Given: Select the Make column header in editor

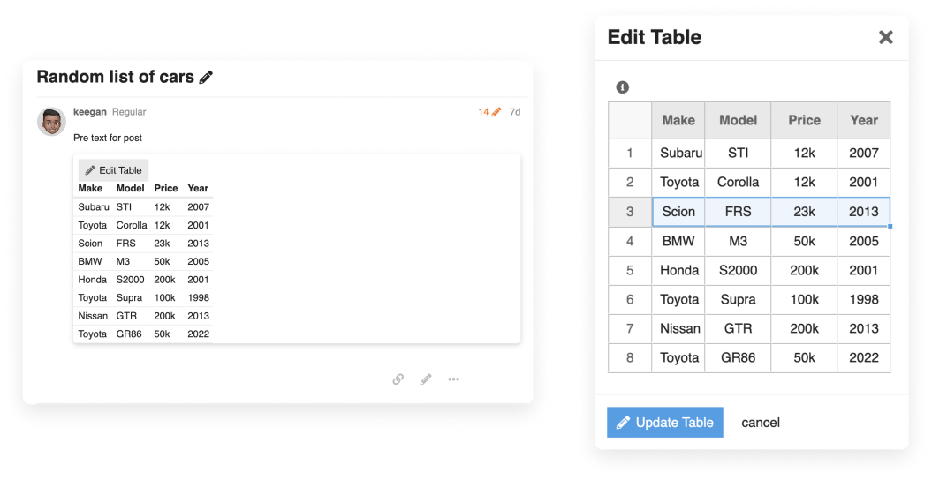Looking at the screenshot, I should (678, 121).
